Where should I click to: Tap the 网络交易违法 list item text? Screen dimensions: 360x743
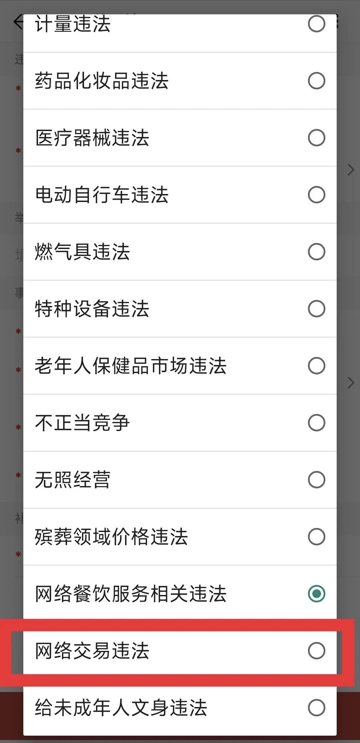[x=92, y=651]
